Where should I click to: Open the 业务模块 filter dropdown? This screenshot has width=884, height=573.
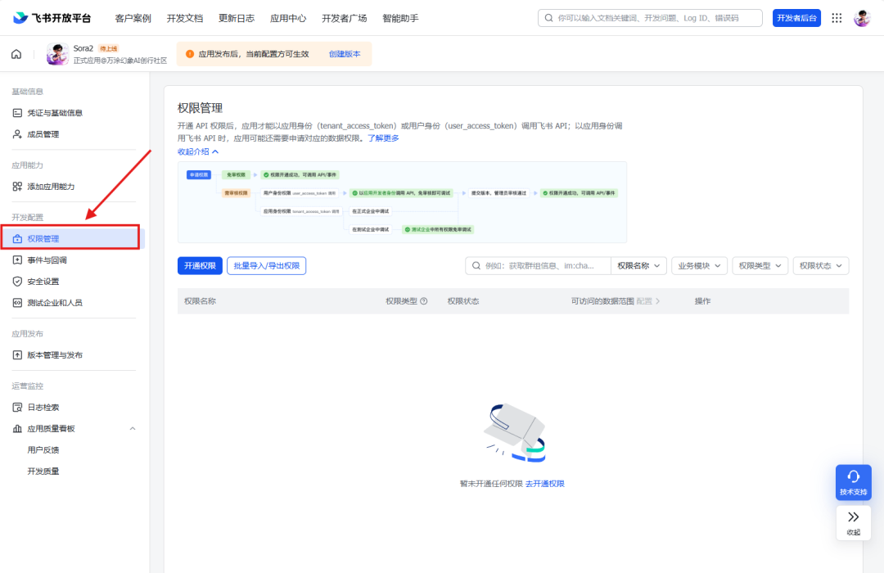point(700,266)
